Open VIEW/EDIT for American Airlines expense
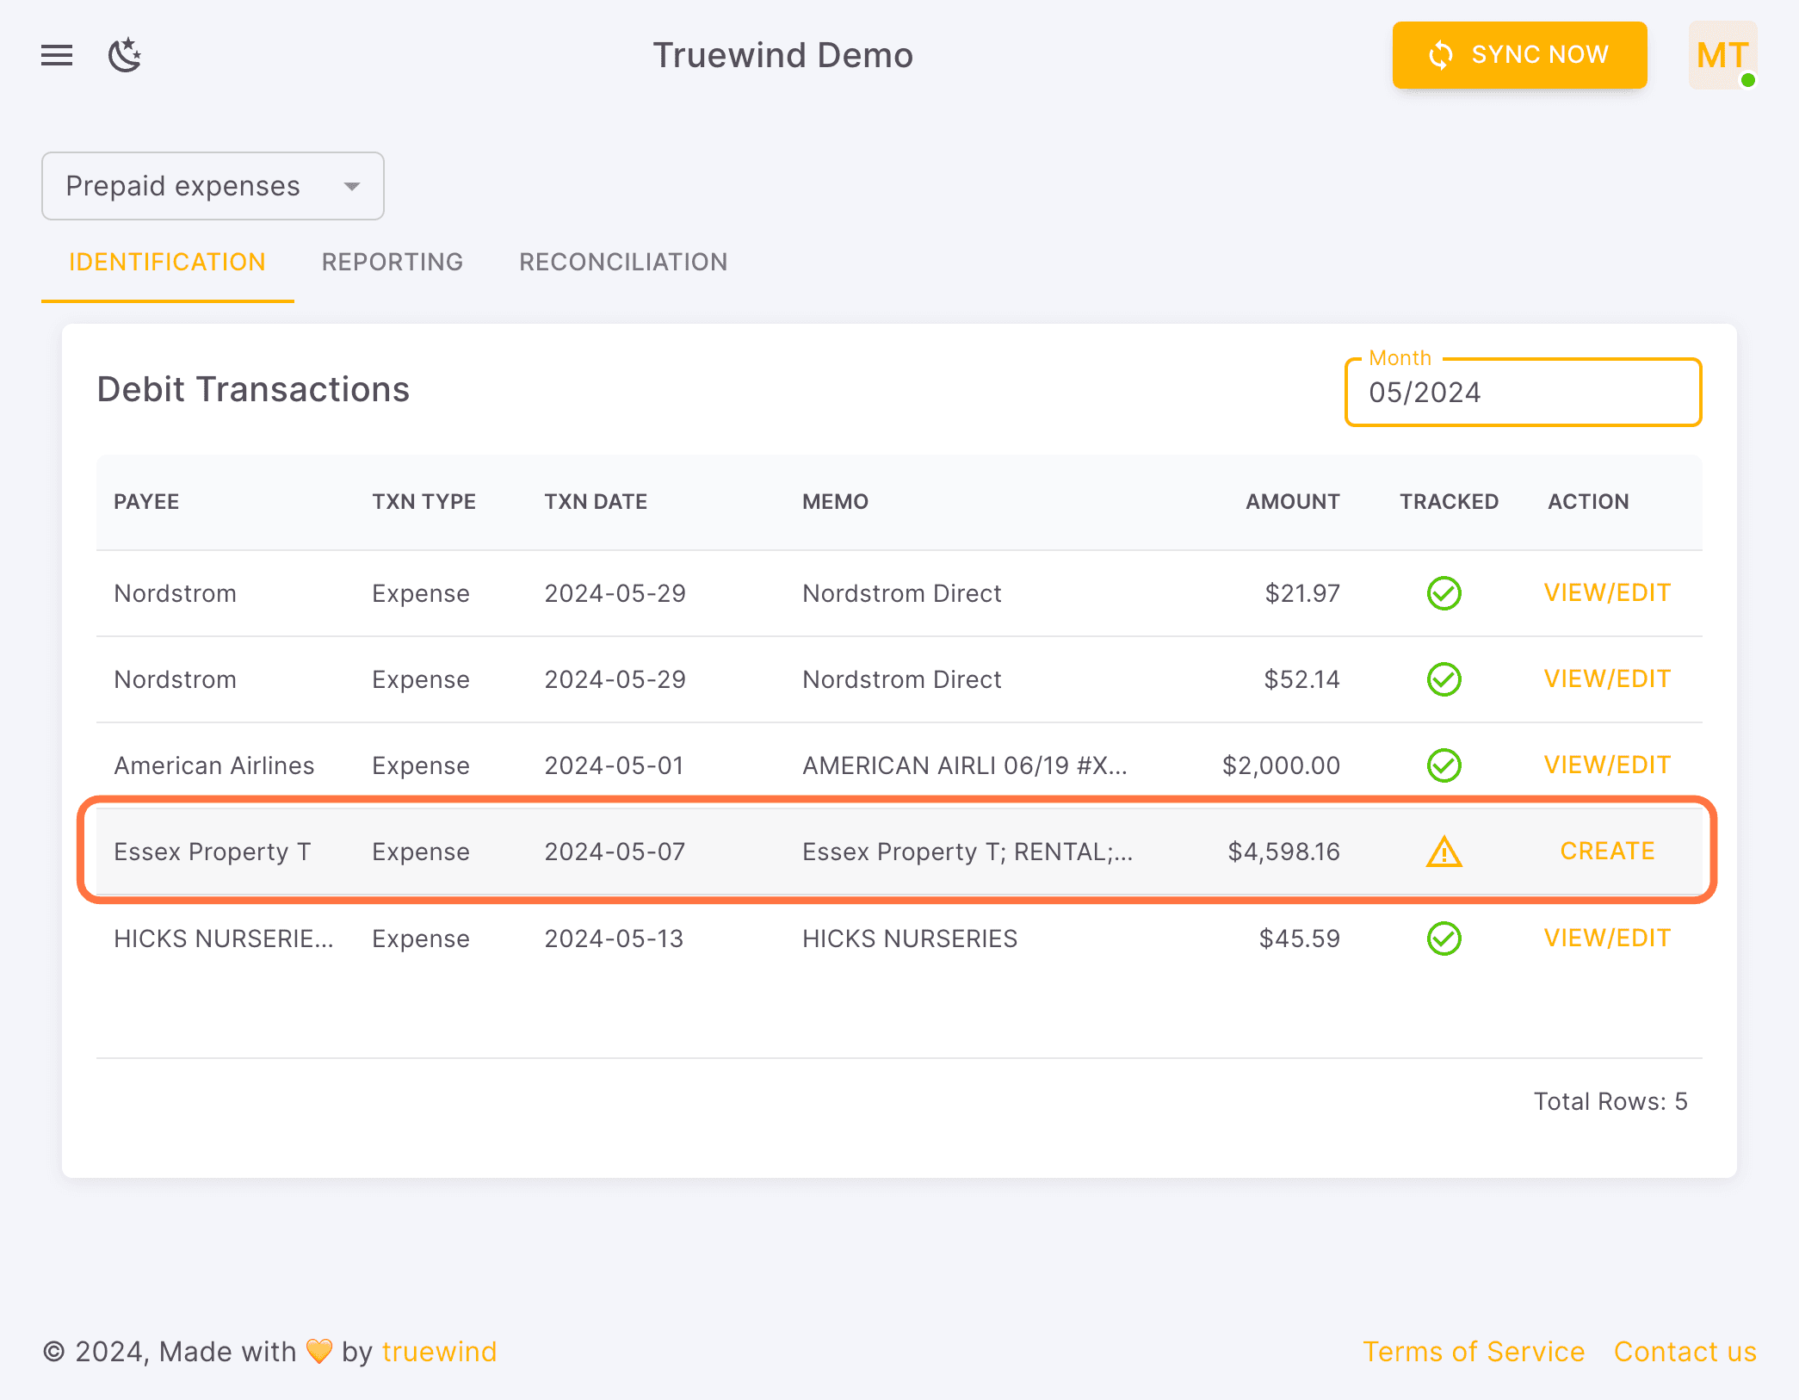Image resolution: width=1799 pixels, height=1400 pixels. 1606,765
